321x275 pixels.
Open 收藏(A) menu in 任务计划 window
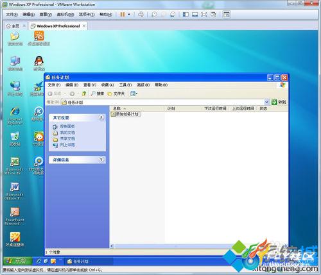107,85
